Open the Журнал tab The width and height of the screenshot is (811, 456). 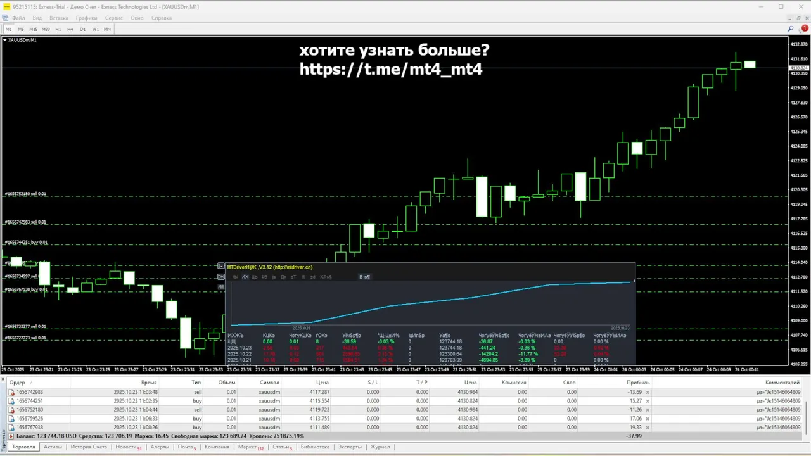click(x=380, y=447)
